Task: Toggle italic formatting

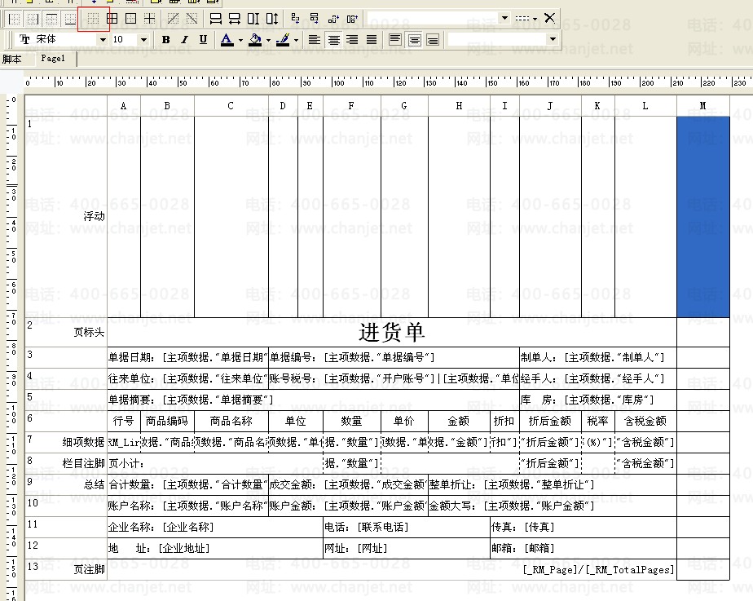Action: coord(184,39)
